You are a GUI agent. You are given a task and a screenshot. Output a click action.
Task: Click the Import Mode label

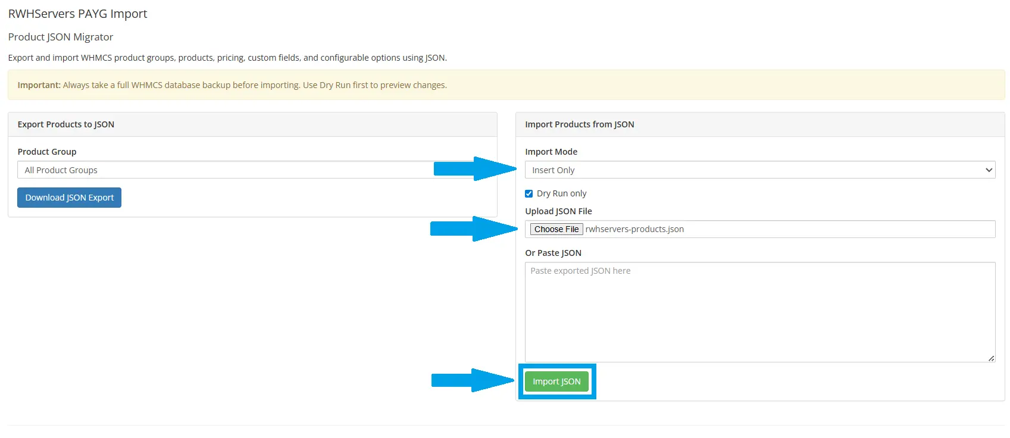[x=551, y=152]
